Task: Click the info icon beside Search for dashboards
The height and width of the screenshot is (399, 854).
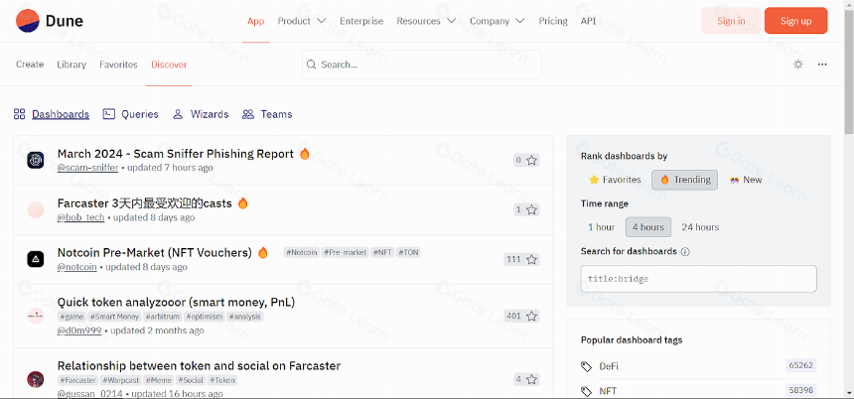Action: pyautogui.click(x=685, y=251)
